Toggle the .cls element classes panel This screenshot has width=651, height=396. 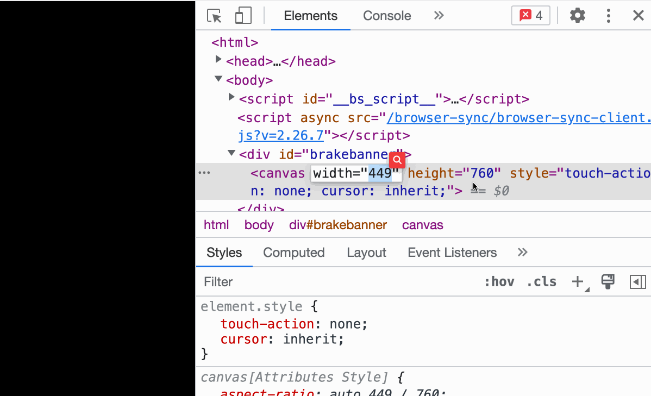[x=541, y=282]
